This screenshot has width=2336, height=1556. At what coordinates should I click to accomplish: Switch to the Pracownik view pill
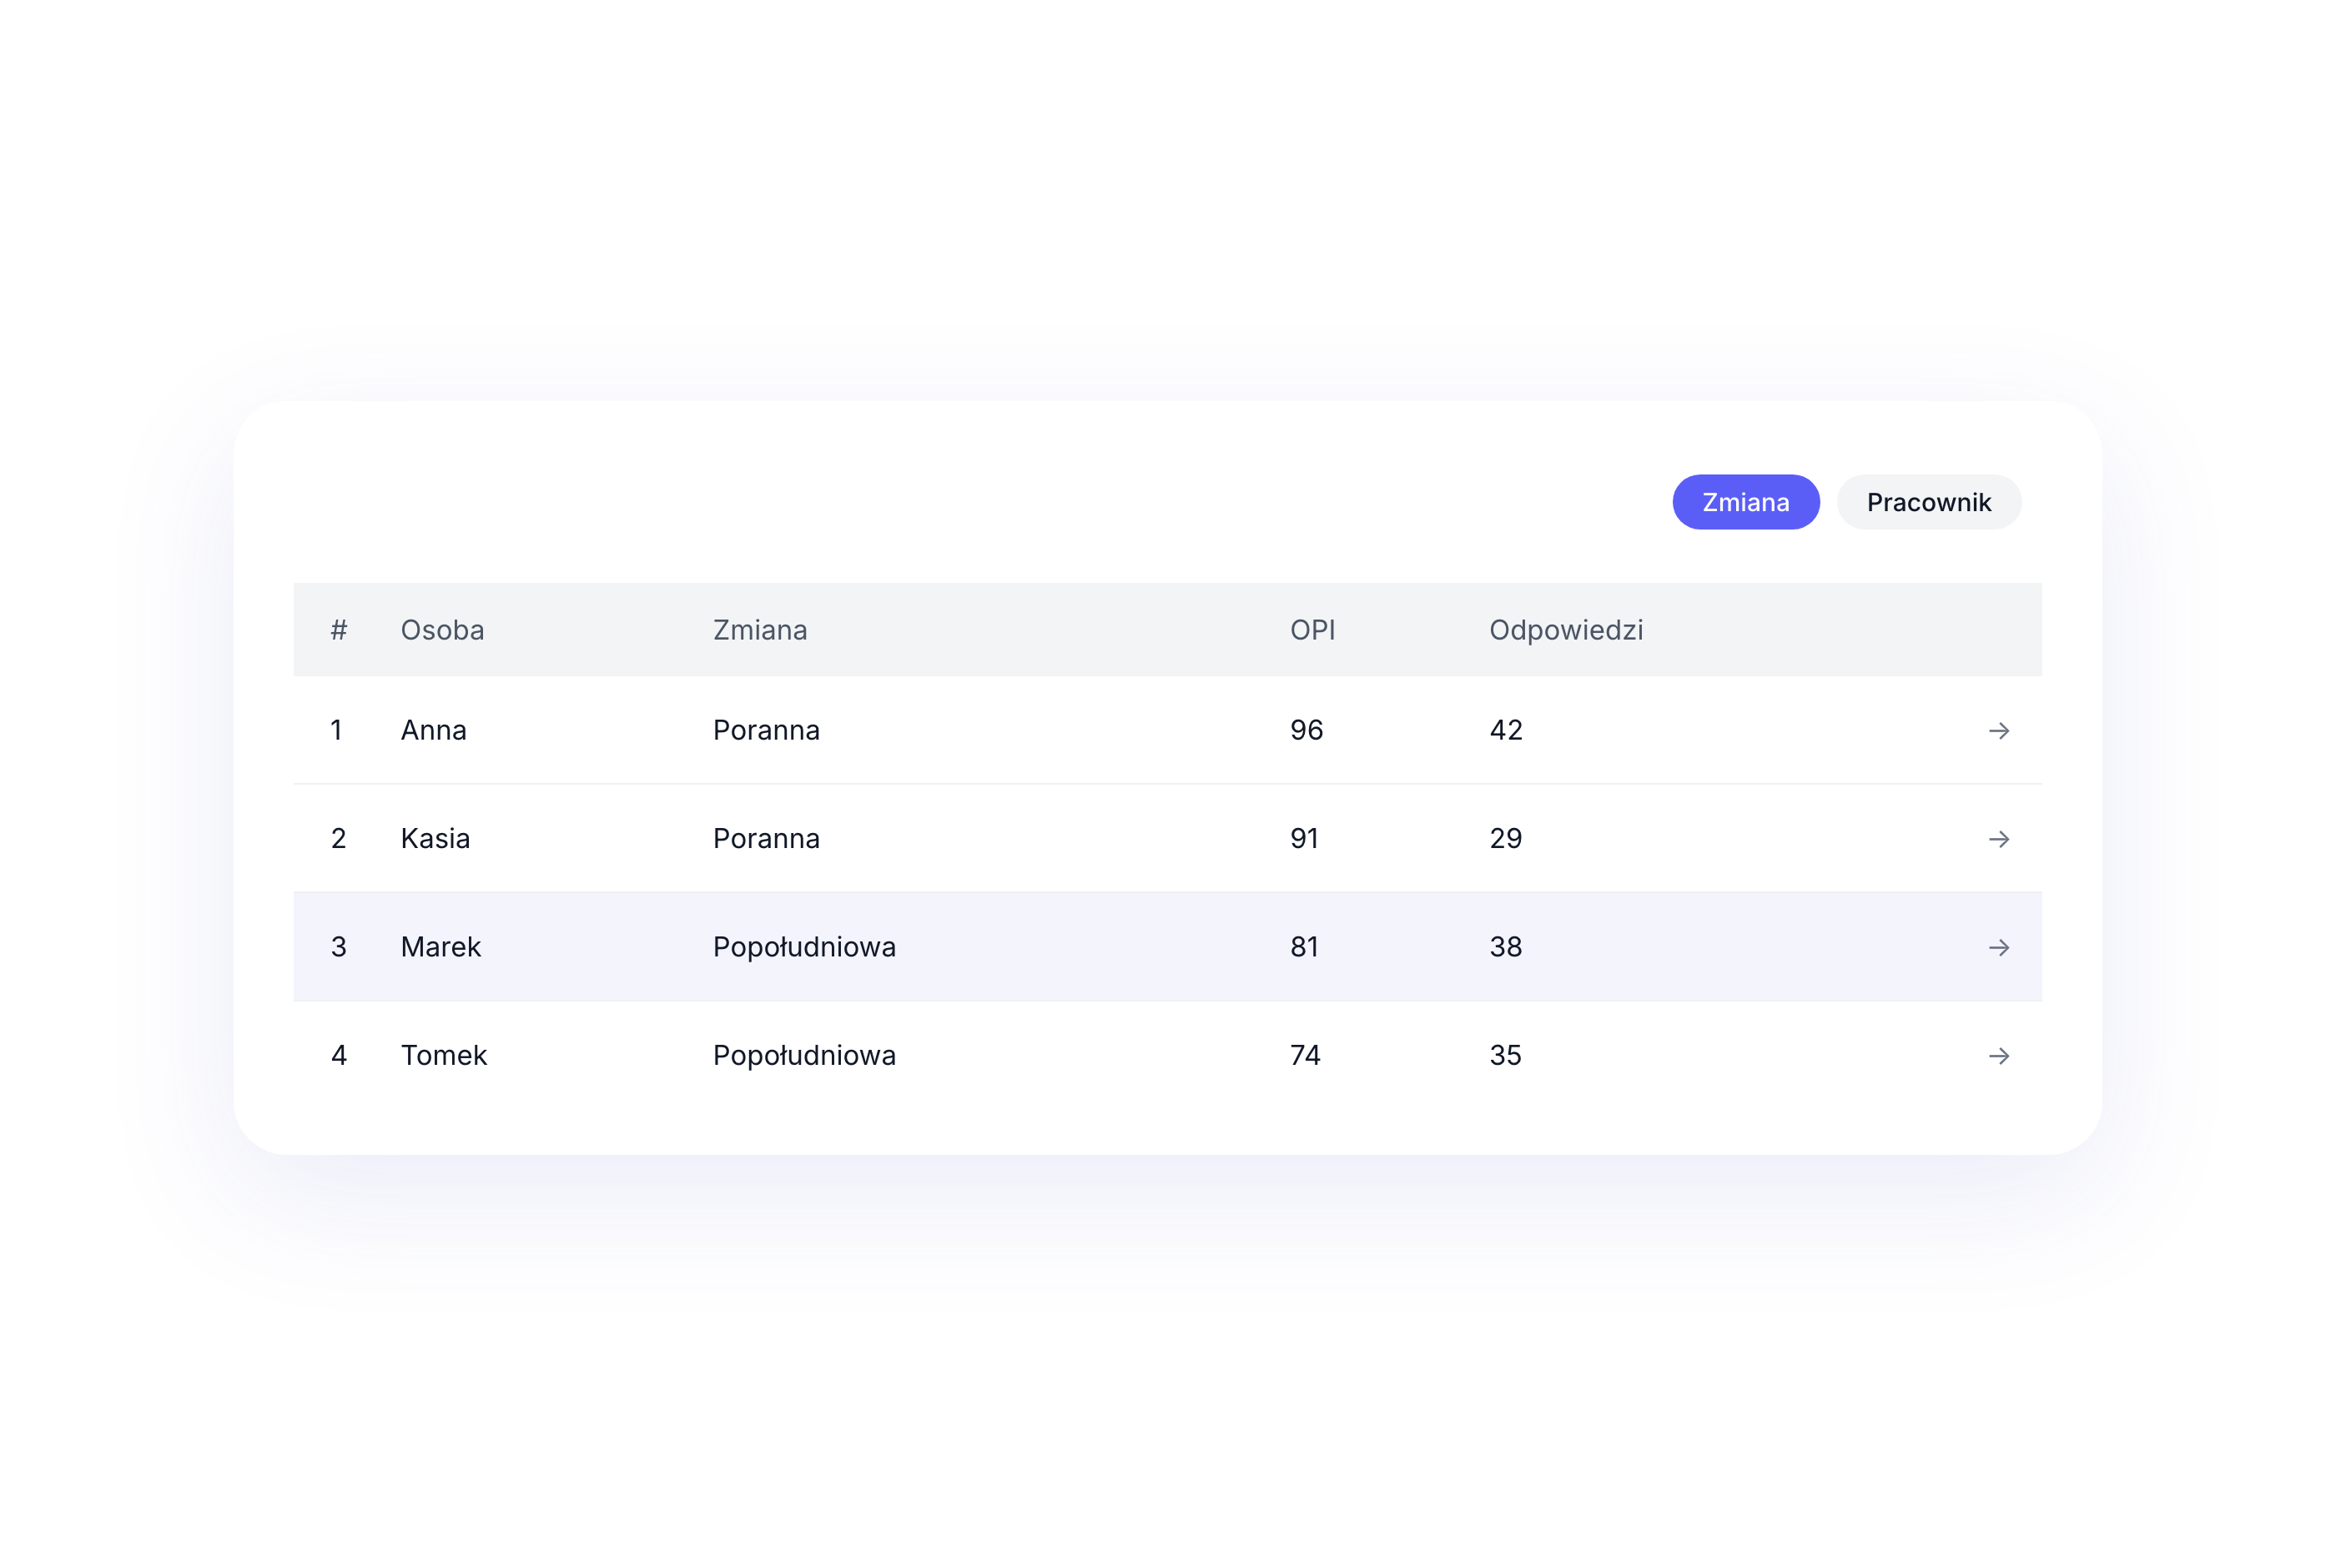(x=1928, y=502)
